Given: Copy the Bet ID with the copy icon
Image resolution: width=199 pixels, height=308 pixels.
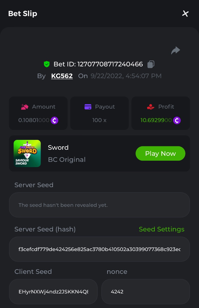Looking at the screenshot, I should point(151,64).
